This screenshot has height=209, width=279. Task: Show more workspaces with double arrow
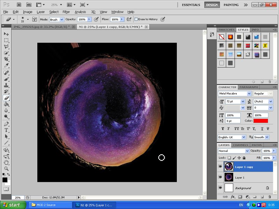pos(246,5)
